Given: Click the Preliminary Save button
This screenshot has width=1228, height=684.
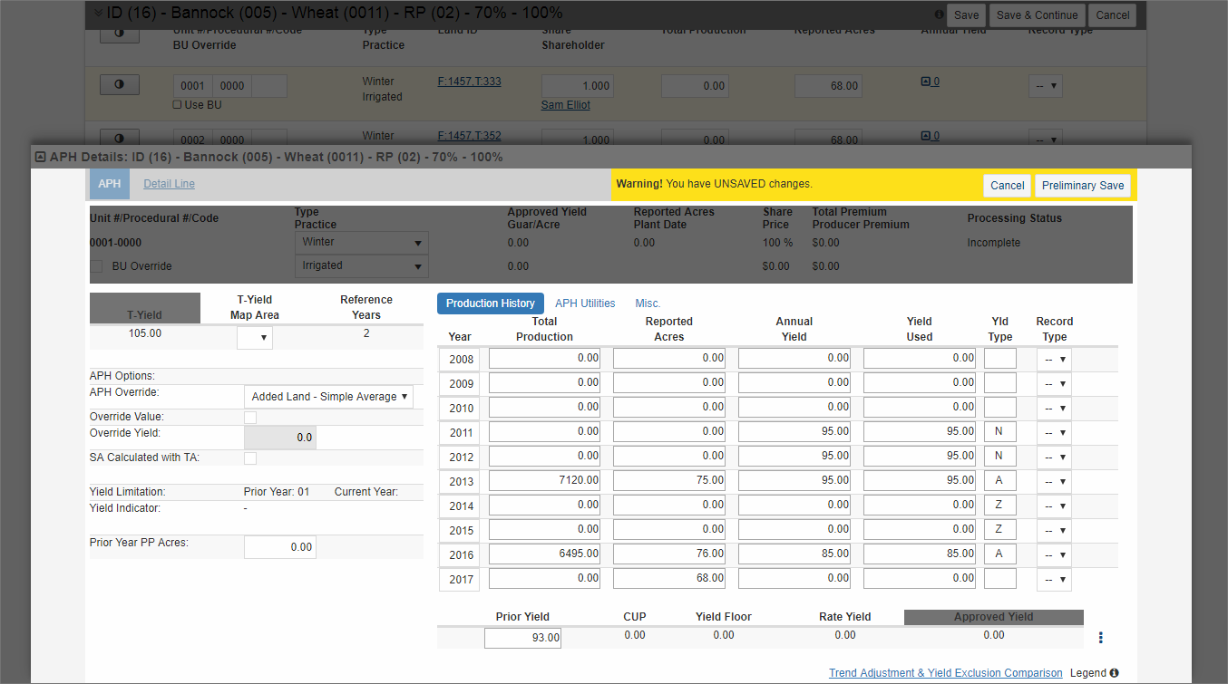Looking at the screenshot, I should point(1083,185).
